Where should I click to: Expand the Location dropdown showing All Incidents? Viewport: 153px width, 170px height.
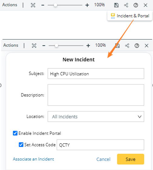pyautogui.click(x=96, y=117)
